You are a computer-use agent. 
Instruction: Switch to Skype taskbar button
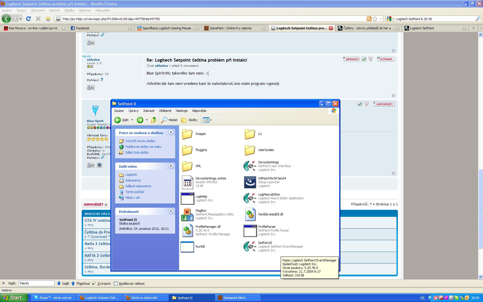(x=53, y=298)
